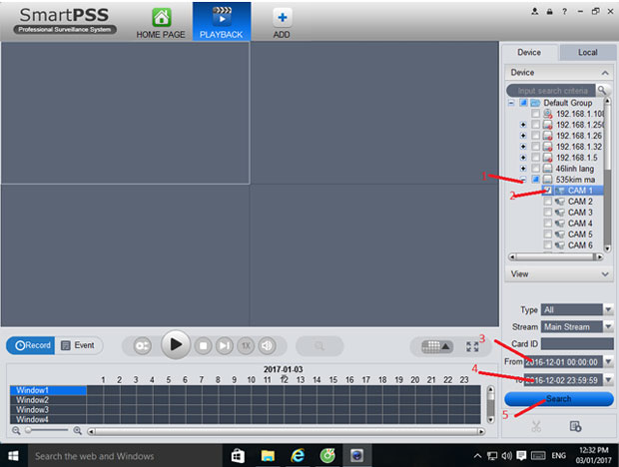Click the smart search magnifier button

point(319,346)
